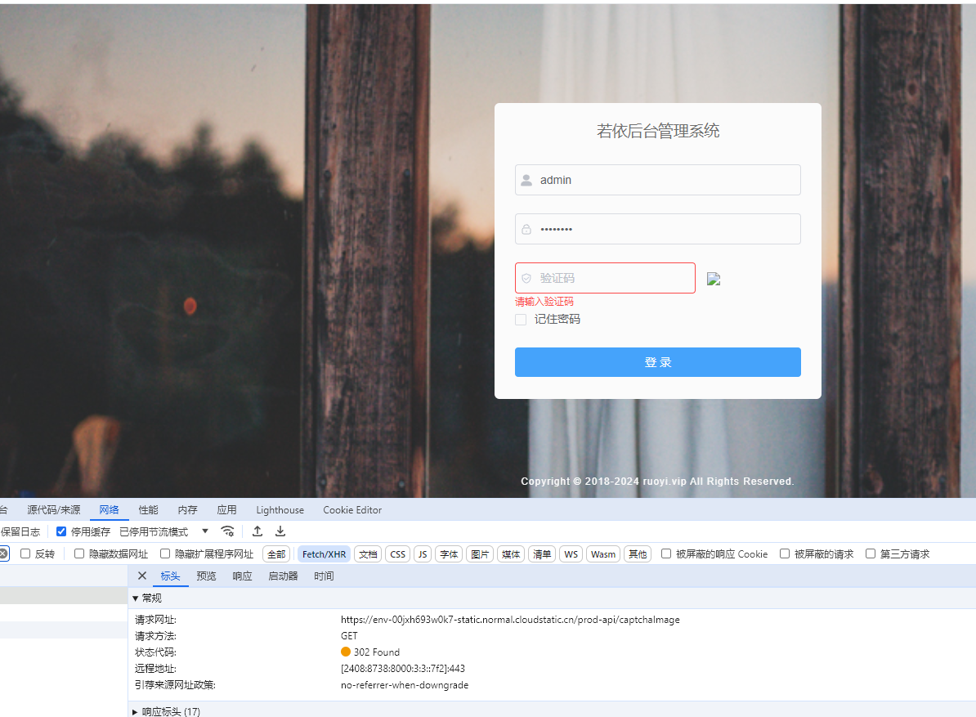Open the throttling mode dropdown
The height and width of the screenshot is (717, 976).
click(205, 531)
